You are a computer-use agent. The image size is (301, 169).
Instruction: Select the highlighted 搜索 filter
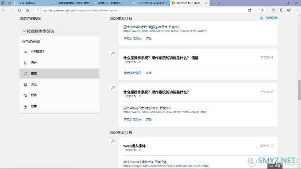(59, 74)
